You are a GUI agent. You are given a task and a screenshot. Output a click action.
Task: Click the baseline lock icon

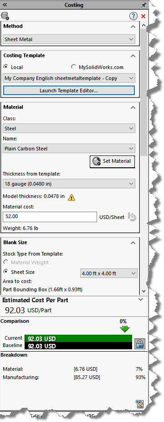click(139, 344)
